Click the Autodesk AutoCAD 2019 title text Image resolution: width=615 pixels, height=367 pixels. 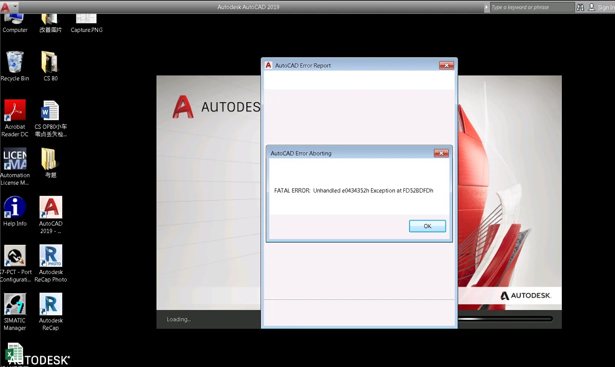tap(248, 7)
